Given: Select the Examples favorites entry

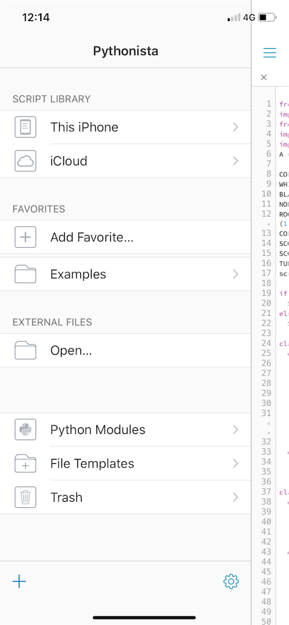Looking at the screenshot, I should click(x=126, y=274).
